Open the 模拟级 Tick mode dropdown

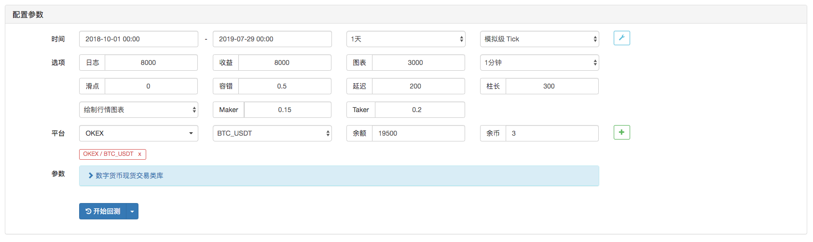(x=539, y=39)
